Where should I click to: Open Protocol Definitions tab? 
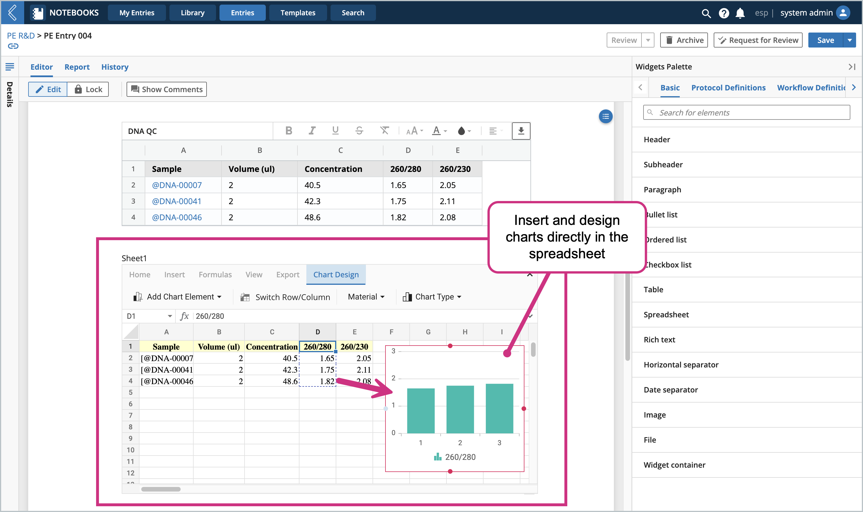tap(728, 88)
